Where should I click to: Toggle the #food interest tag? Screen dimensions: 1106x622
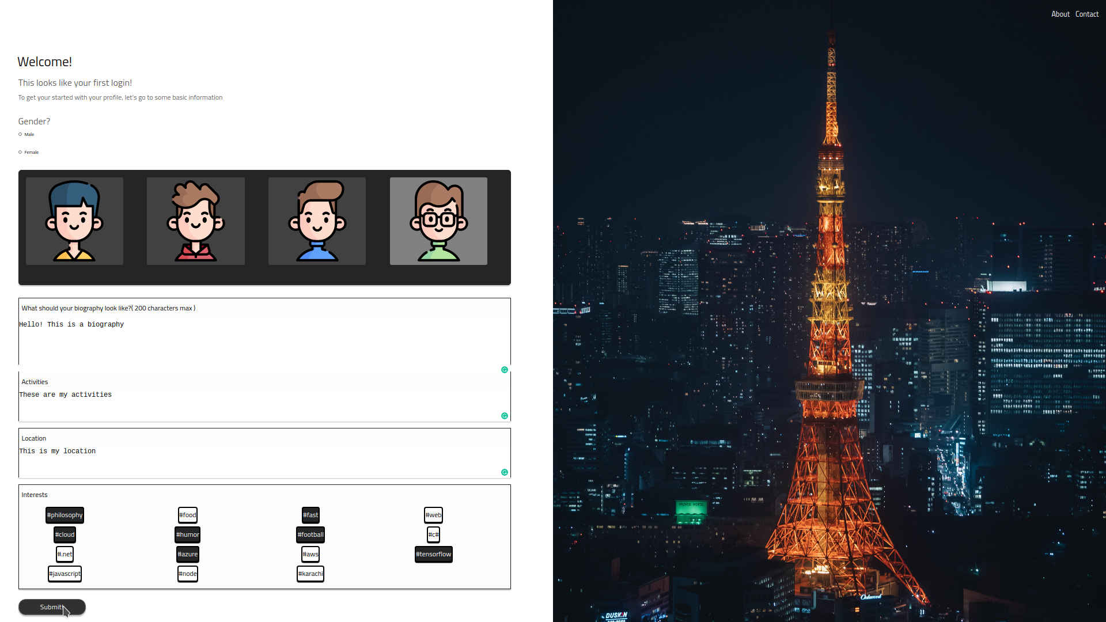coord(188,515)
